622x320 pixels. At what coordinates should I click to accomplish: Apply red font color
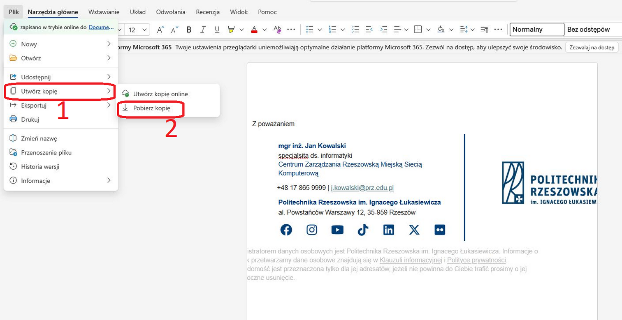[x=254, y=30]
